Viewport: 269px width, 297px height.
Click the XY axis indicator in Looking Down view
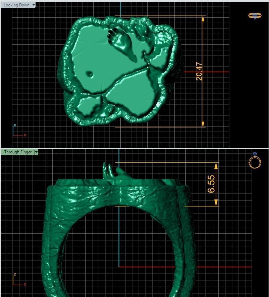coord(19,130)
